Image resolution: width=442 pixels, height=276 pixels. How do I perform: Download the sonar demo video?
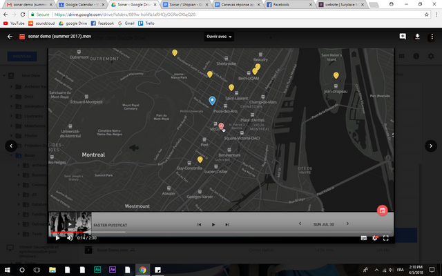pyautogui.click(x=417, y=37)
